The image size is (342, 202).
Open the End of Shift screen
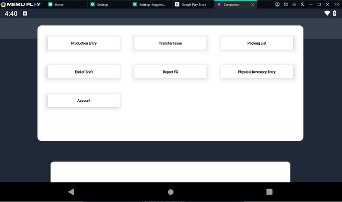[x=84, y=71]
